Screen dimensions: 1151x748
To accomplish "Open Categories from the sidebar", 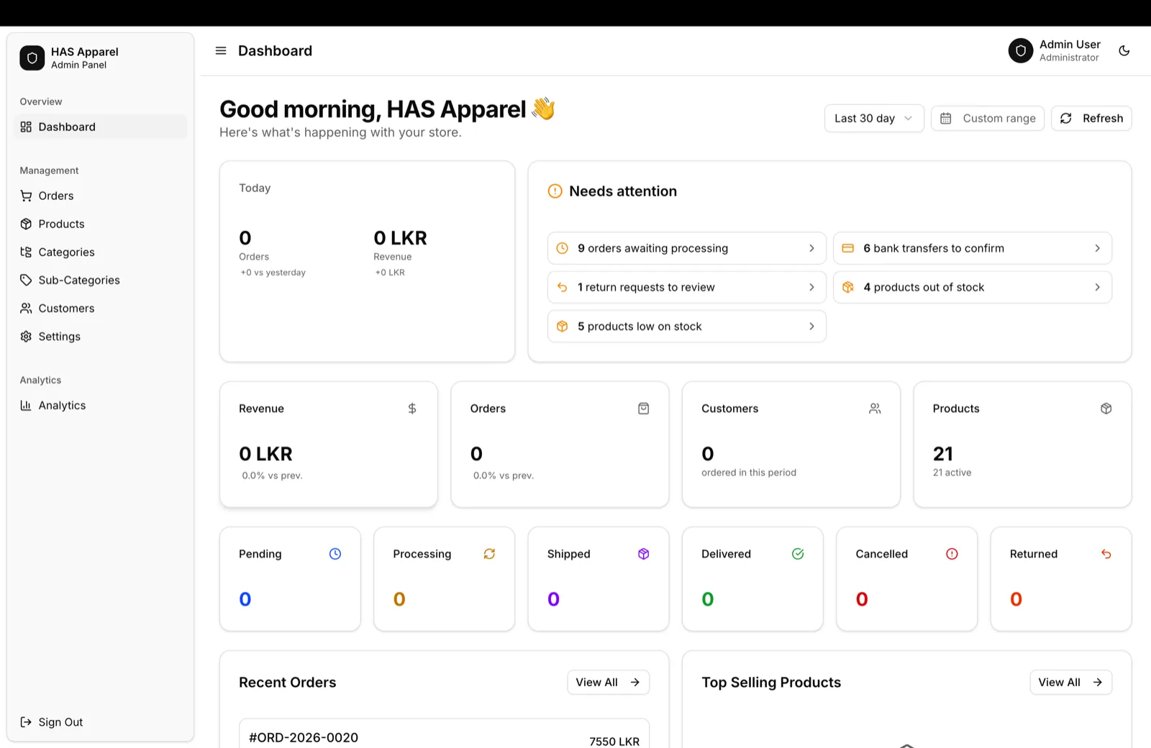I will coord(101,252).
